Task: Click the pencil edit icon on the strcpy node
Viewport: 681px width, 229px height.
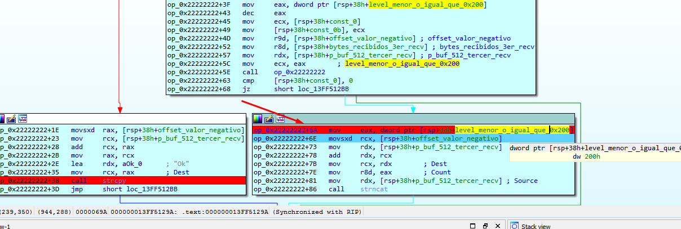Action: pos(12,119)
